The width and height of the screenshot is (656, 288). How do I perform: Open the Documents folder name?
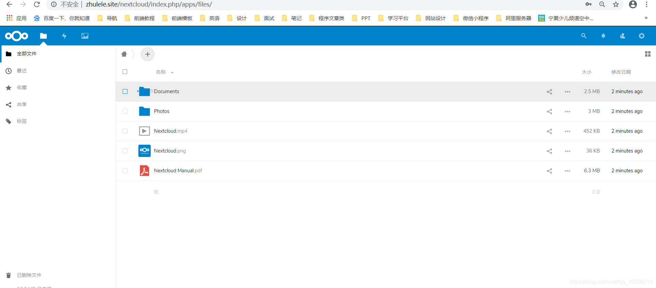pyautogui.click(x=166, y=91)
